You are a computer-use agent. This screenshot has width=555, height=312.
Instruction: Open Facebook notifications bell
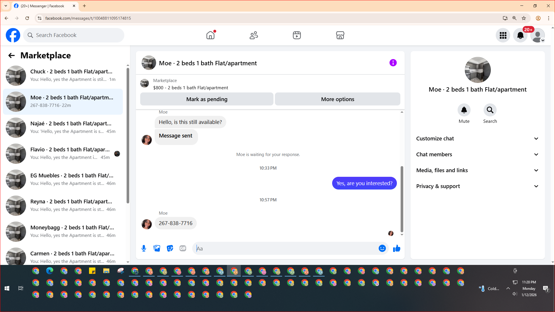click(520, 35)
